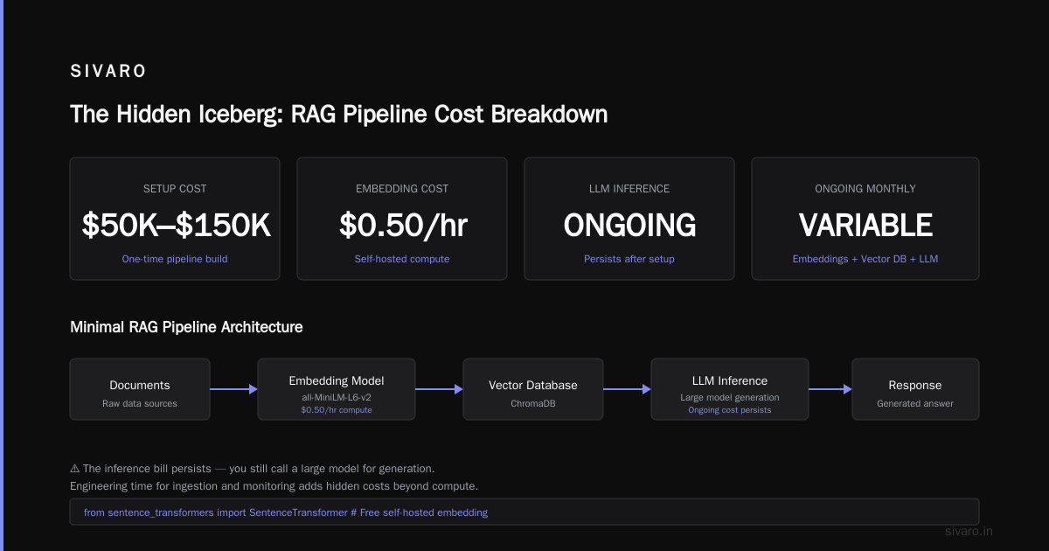Click the ONGOING MONTHLY card label

point(865,189)
